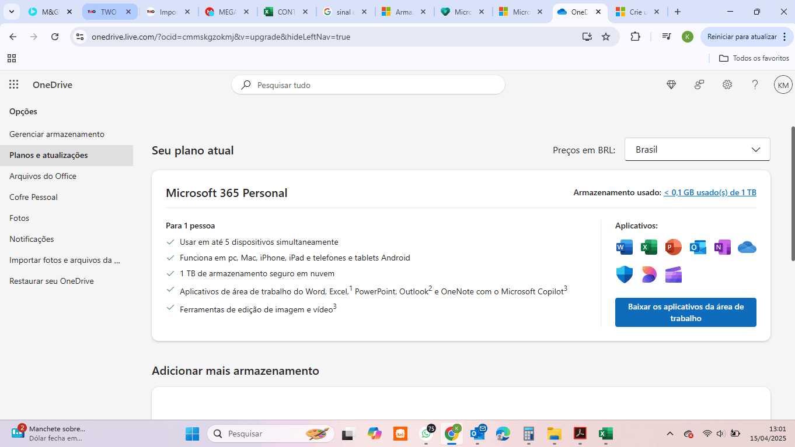
Task: Open Importar fotos e arquivos option
Action: (65, 260)
